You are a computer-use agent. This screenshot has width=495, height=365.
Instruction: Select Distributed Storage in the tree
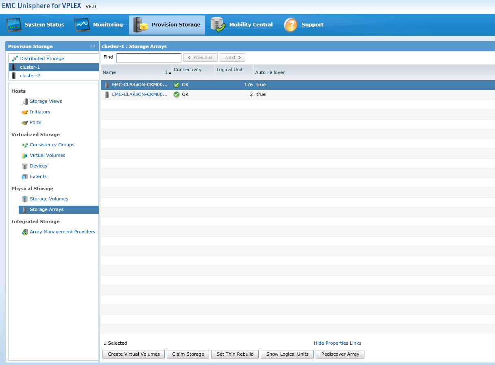pos(42,59)
